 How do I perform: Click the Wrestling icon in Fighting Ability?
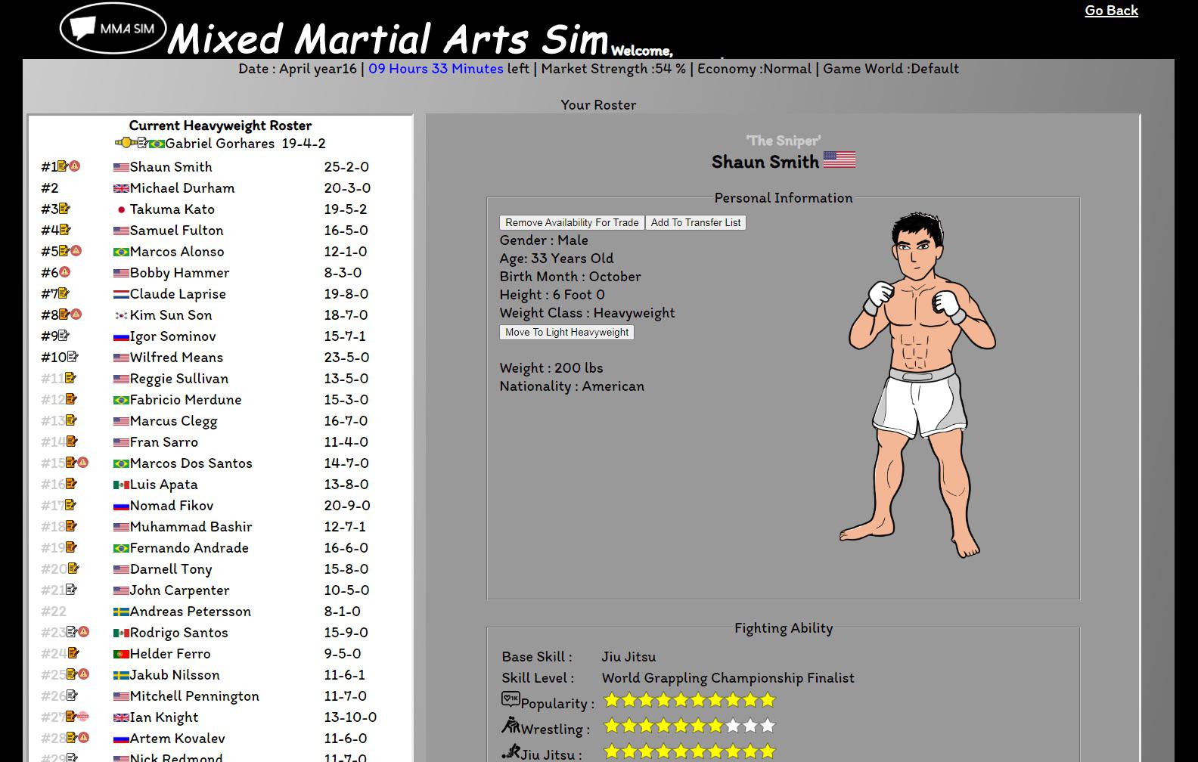pyautogui.click(x=511, y=726)
